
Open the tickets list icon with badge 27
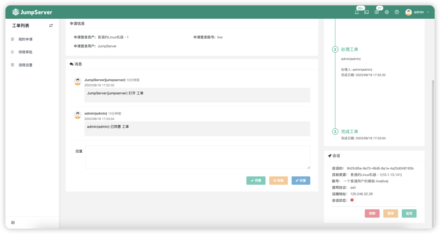click(x=376, y=12)
